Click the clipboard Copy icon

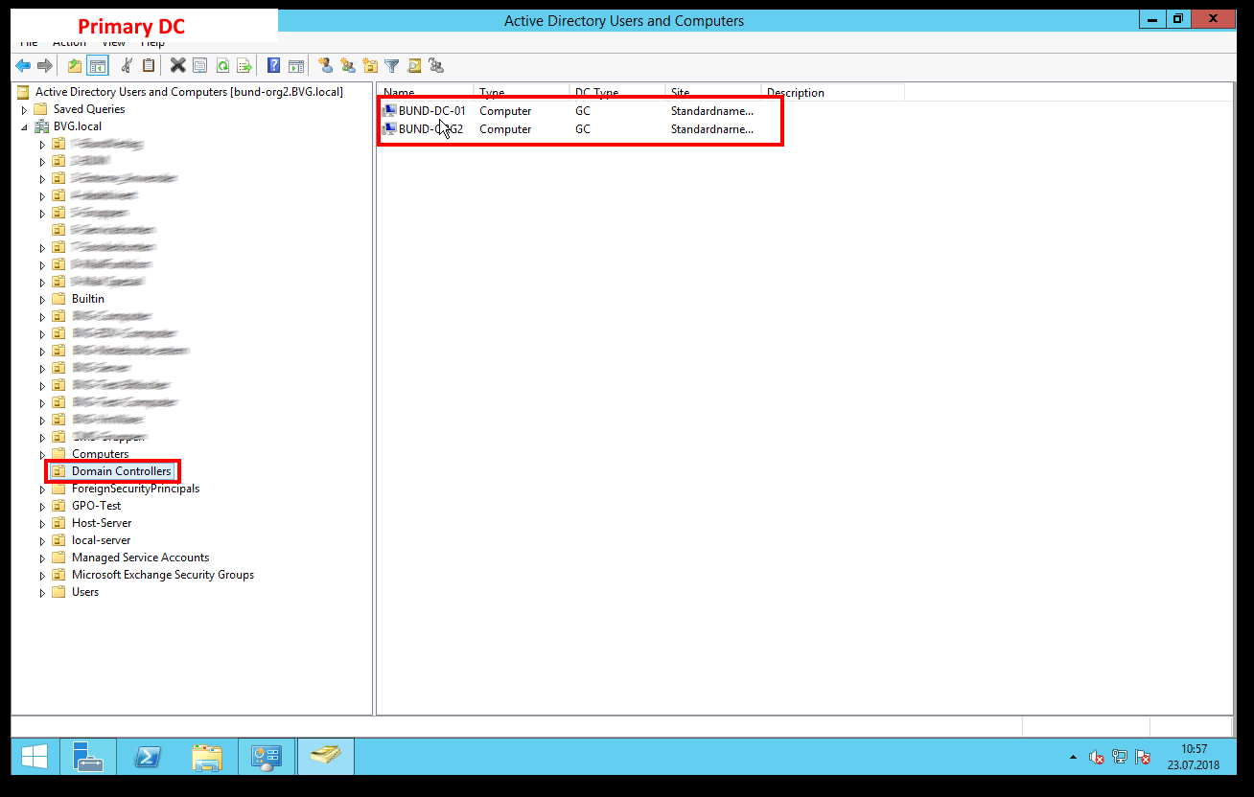click(x=149, y=65)
